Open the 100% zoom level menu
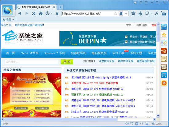This screenshot has height=127, width=169. pos(157,124)
